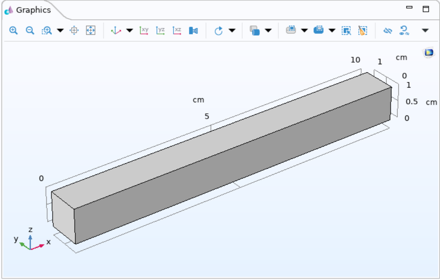Select the Zoom Out tool
Screen dimensions: 440x280
click(29, 30)
